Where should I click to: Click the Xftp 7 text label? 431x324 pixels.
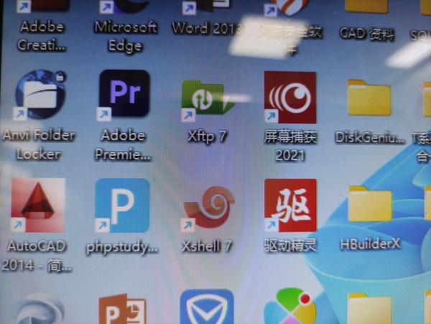208,136
